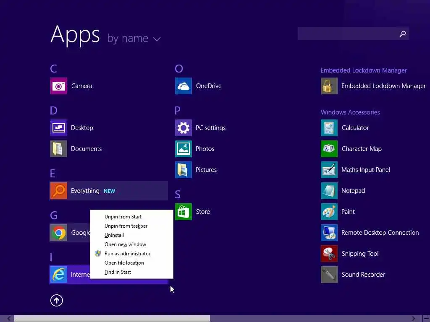
Task: Open the Camera app icon
Action: [x=59, y=86]
